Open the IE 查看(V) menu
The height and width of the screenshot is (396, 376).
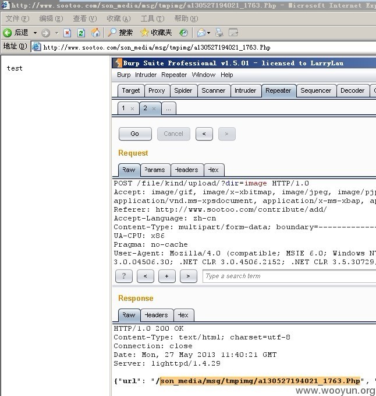tap(84, 19)
